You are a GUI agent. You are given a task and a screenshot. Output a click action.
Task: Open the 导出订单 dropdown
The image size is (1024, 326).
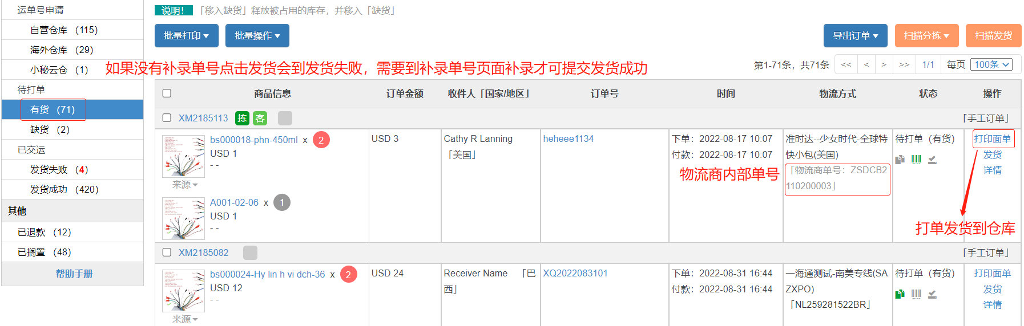tap(855, 35)
